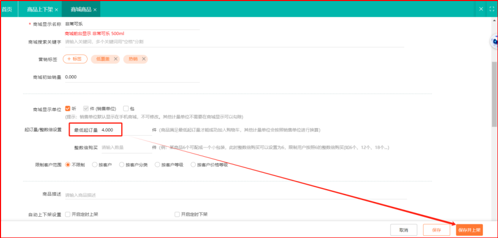This screenshot has width=498, height=238.
Task: Toggle fullscreen with the top-right expand icon
Action: (x=492, y=9)
